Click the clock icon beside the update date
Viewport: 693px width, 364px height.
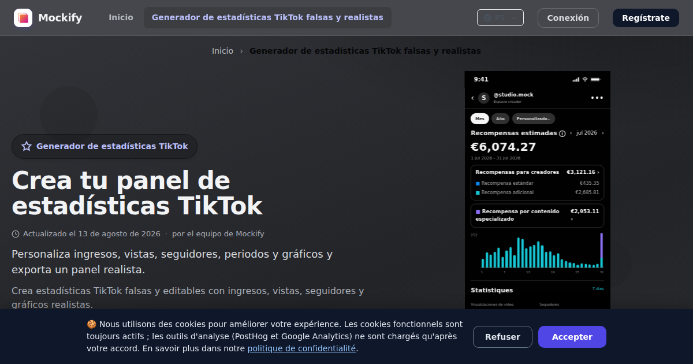coord(16,234)
